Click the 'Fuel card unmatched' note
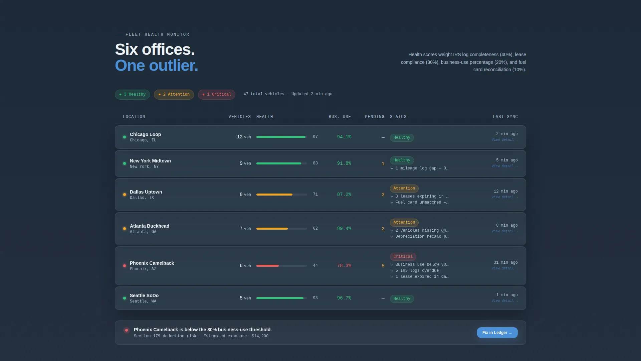The image size is (641, 361). (x=419, y=203)
